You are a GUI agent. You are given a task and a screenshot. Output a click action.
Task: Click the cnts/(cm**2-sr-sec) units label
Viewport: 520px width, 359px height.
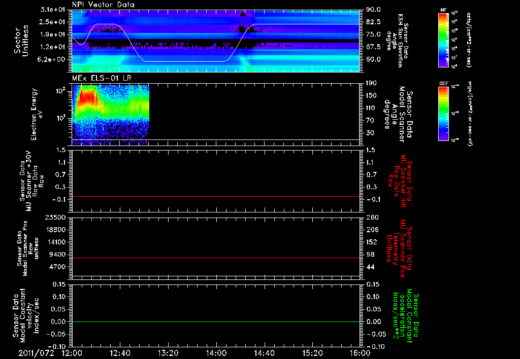pos(468,40)
